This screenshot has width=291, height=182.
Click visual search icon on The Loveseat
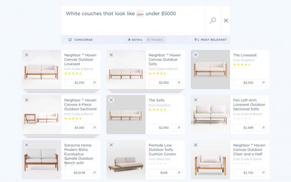[x=196, y=55]
